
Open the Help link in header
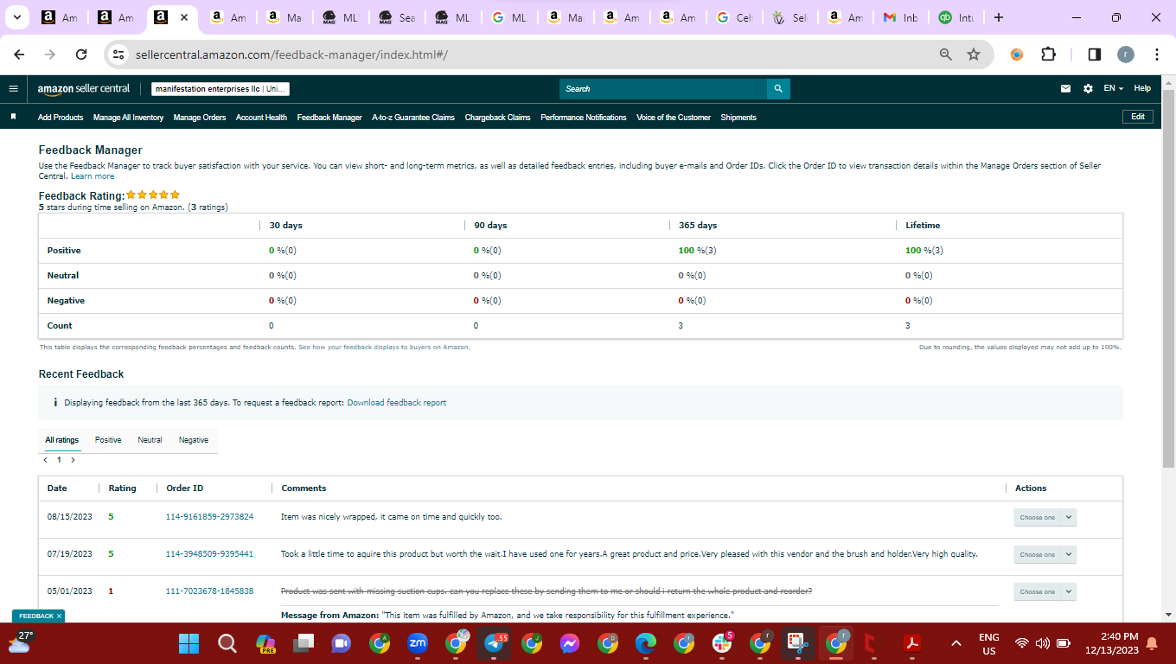1142,88
